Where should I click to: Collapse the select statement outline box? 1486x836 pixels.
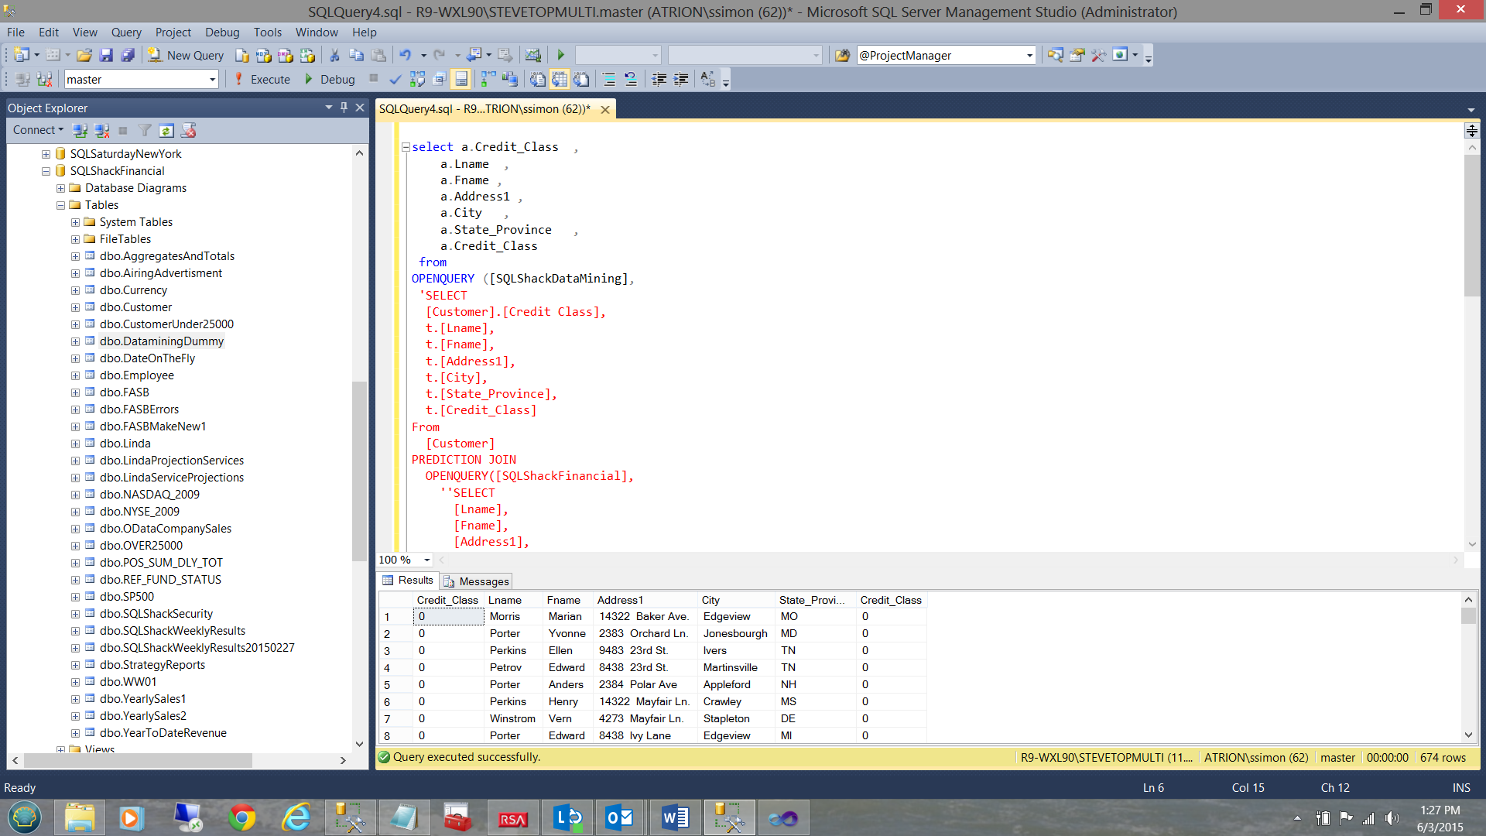[x=406, y=147]
